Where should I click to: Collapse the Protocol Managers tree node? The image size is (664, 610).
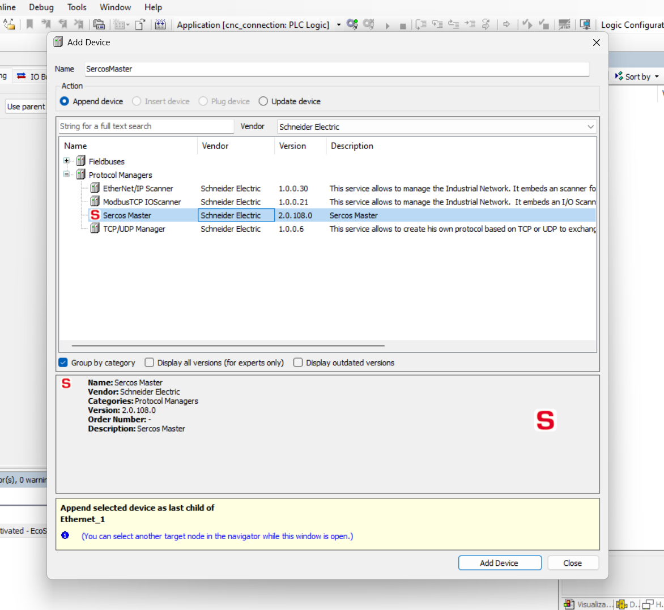(66, 174)
